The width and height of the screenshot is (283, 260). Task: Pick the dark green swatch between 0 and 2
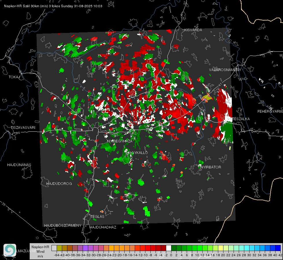tap(174, 248)
